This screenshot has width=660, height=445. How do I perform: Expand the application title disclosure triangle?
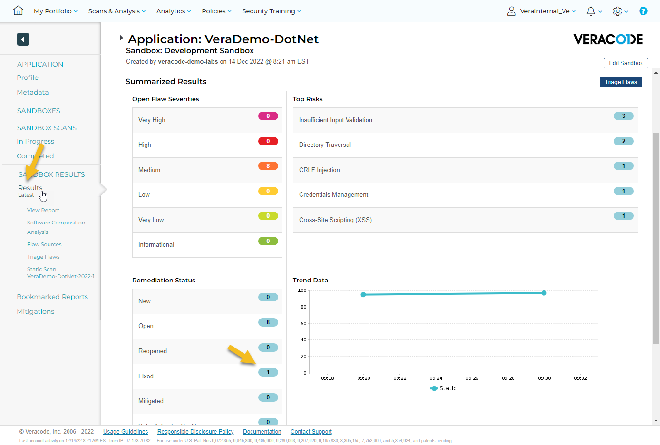pyautogui.click(x=122, y=38)
